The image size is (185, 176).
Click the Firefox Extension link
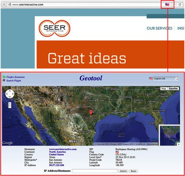tap(16, 77)
